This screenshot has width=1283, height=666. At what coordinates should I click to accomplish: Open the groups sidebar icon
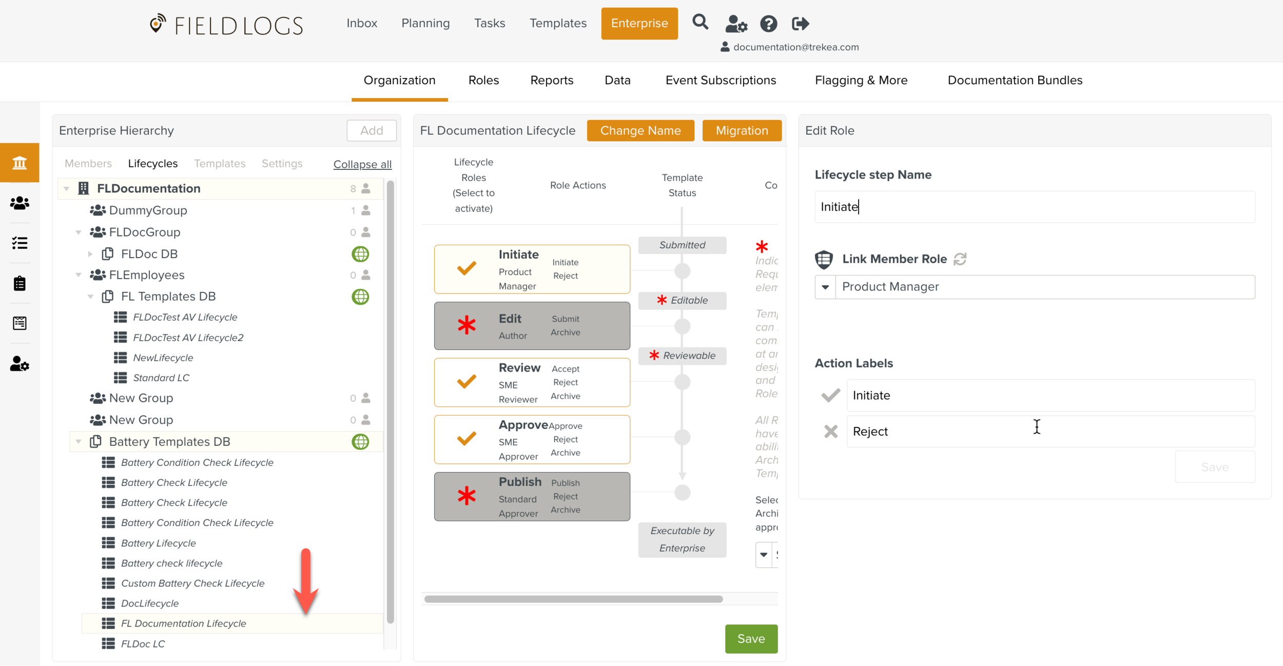20,203
